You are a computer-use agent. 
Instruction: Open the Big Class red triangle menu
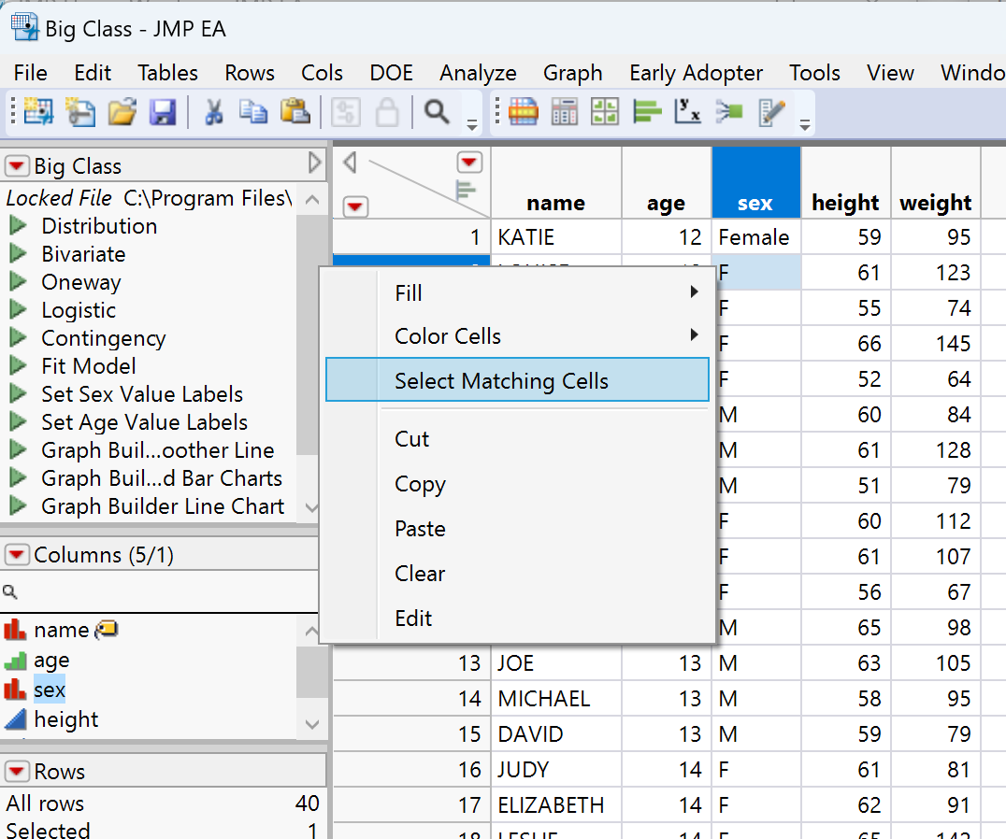tap(18, 166)
